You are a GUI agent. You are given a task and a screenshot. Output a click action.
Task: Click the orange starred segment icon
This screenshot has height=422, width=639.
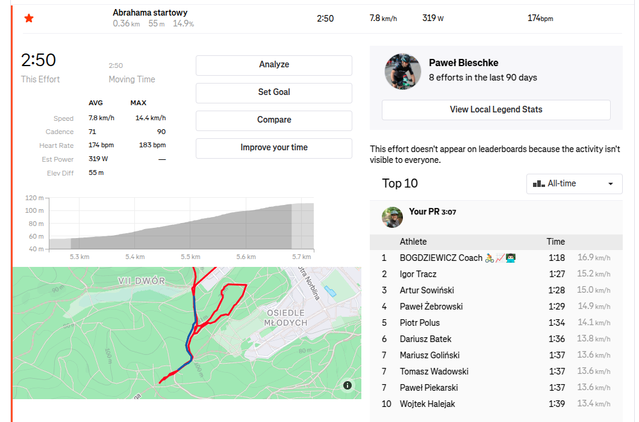(x=29, y=19)
